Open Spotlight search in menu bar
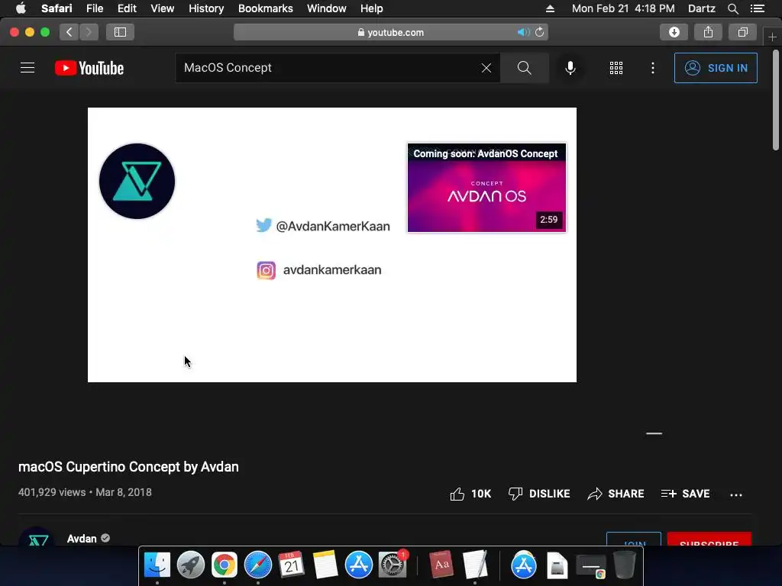 [x=732, y=8]
